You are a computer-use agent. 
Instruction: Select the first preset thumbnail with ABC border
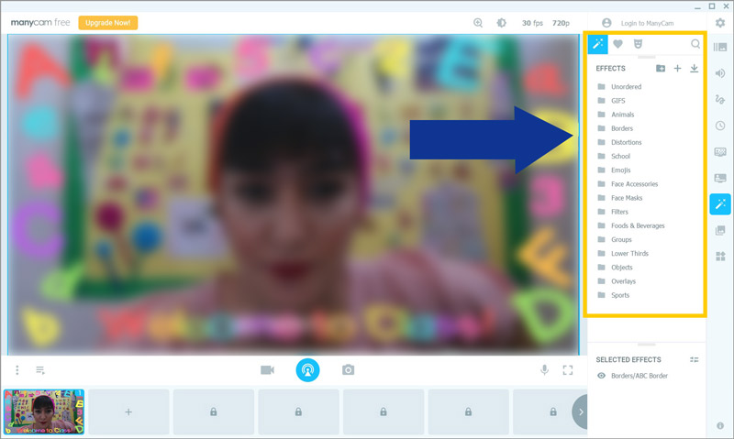click(44, 412)
